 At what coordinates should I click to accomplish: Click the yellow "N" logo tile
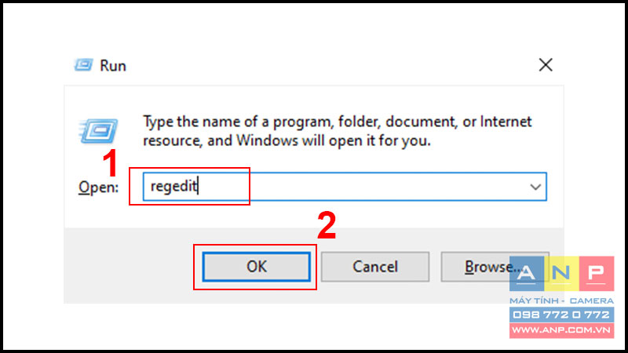(561, 274)
